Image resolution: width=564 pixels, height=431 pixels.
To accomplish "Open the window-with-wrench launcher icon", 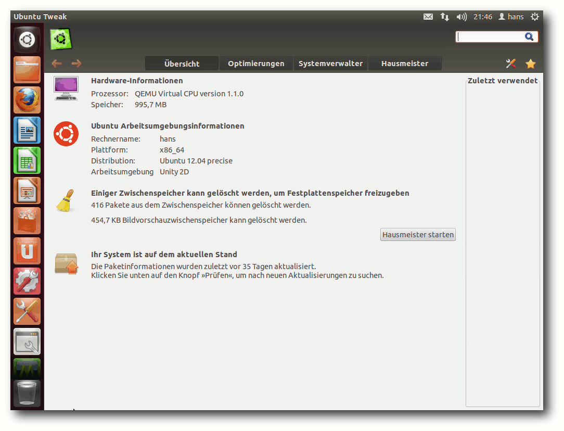I will (x=27, y=342).
